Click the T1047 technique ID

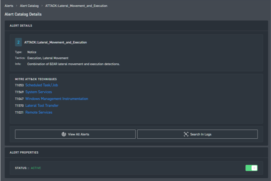(19, 99)
